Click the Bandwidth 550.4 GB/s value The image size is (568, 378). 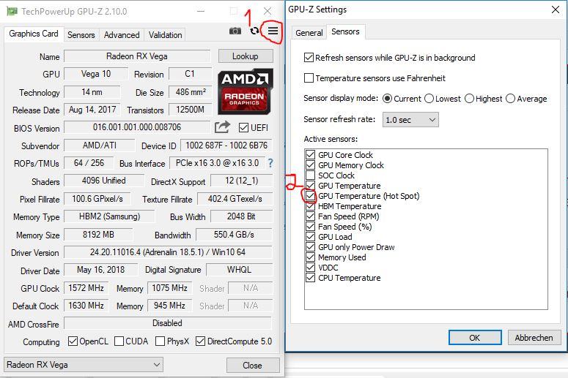234,235
